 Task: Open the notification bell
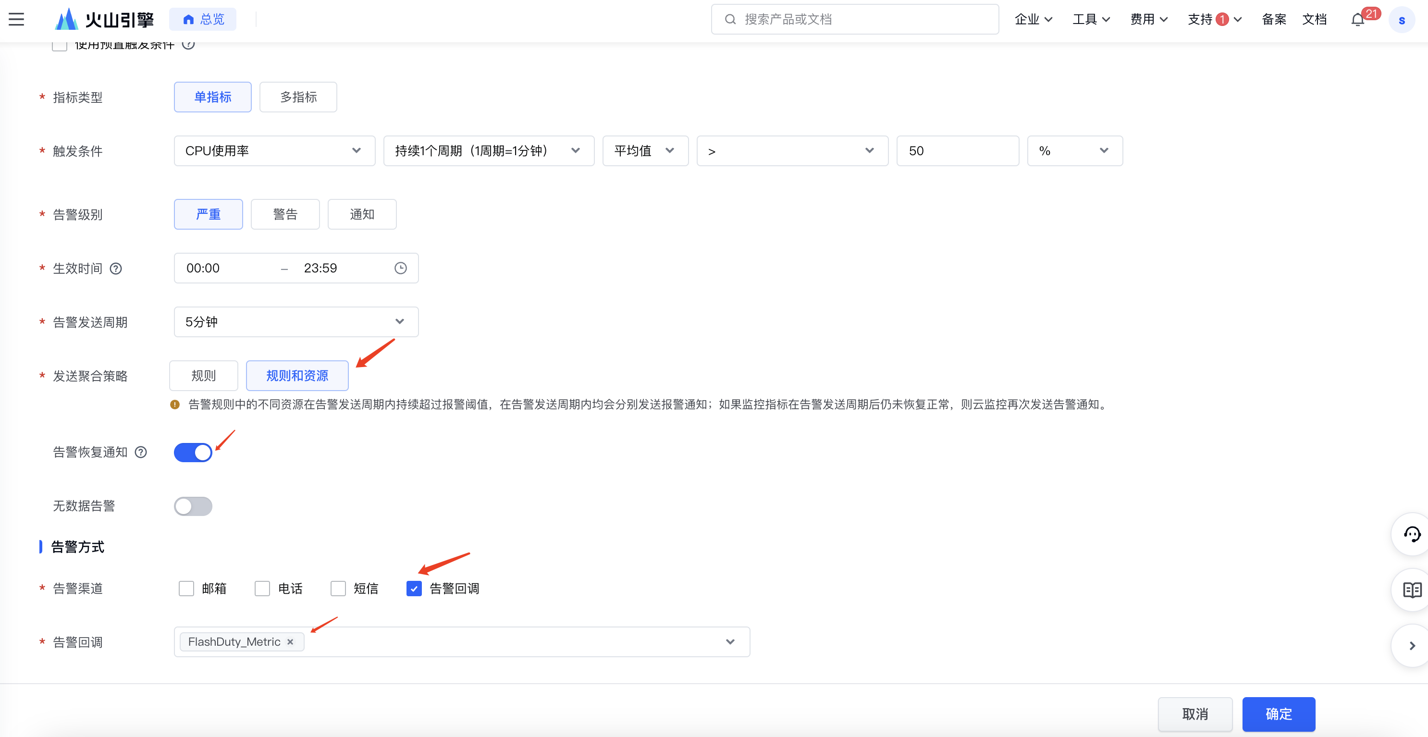[1357, 20]
